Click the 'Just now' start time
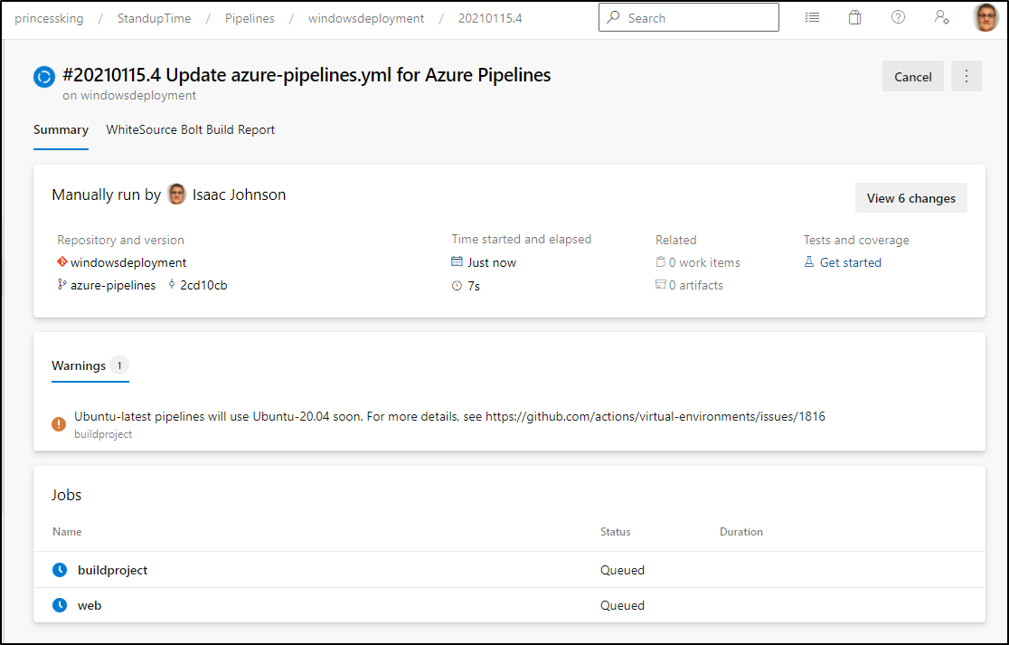The height and width of the screenshot is (645, 1009). [x=492, y=262]
